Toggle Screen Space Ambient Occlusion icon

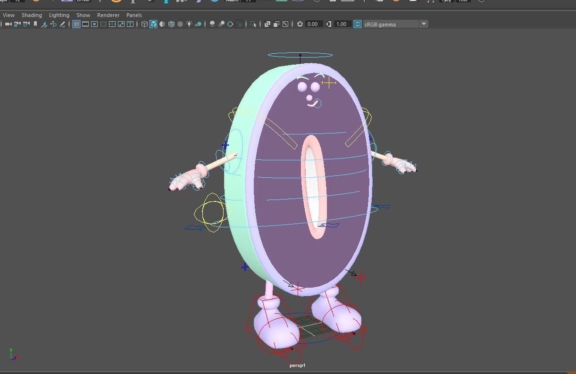(212, 24)
